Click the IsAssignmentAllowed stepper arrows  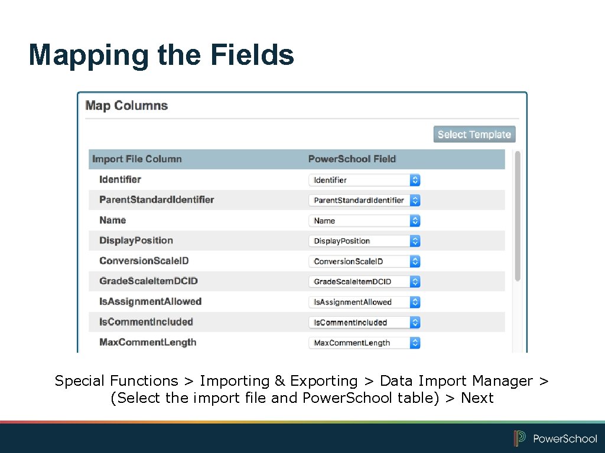pyautogui.click(x=415, y=301)
